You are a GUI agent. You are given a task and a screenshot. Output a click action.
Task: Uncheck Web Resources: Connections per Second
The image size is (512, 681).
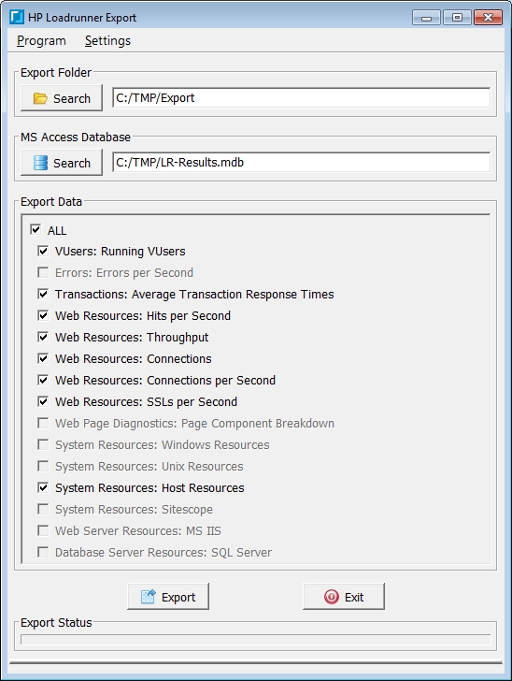click(x=43, y=380)
